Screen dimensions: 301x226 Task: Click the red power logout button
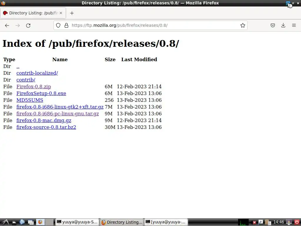(297, 222)
